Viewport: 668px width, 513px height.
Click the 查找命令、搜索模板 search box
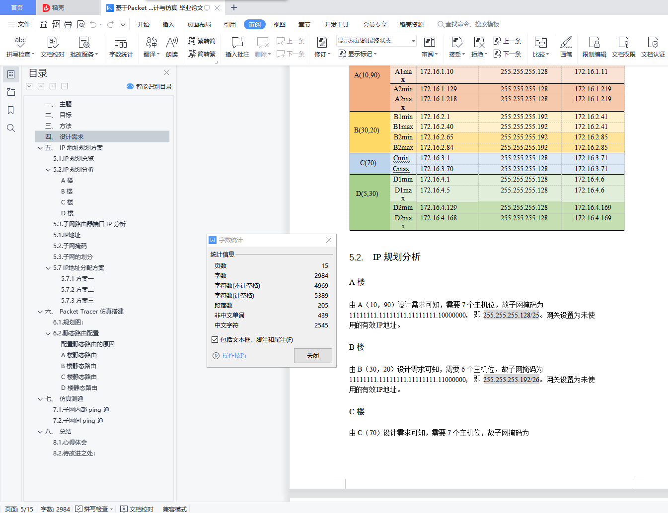tap(468, 24)
